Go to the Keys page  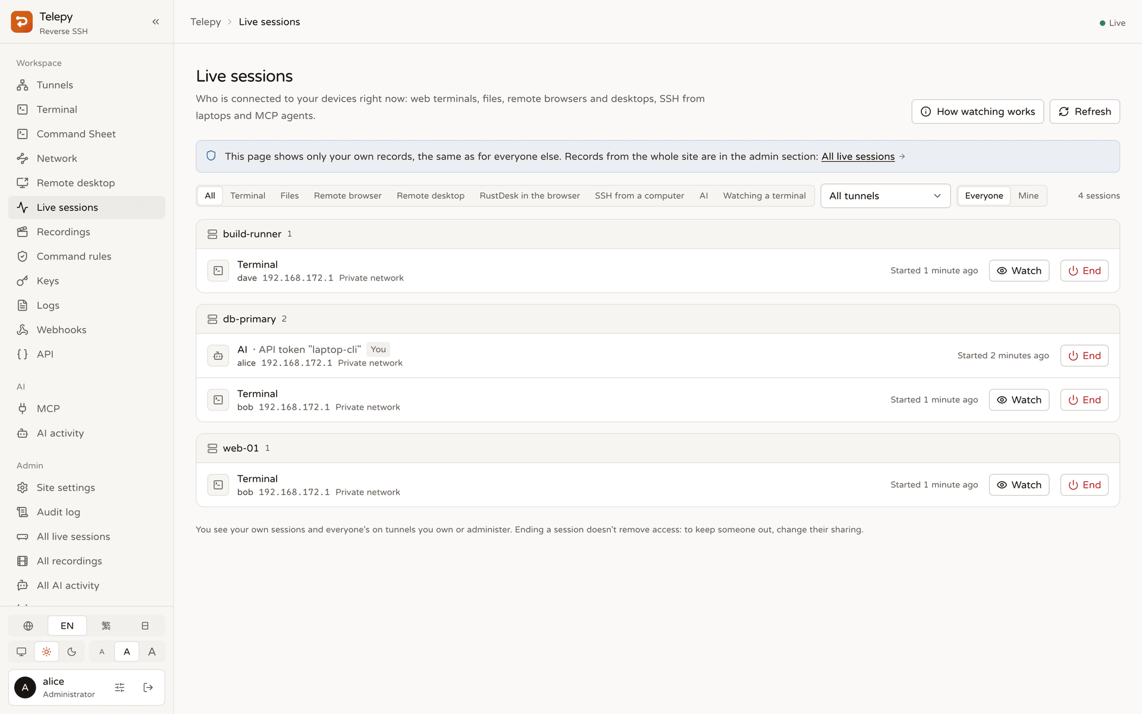click(87, 281)
